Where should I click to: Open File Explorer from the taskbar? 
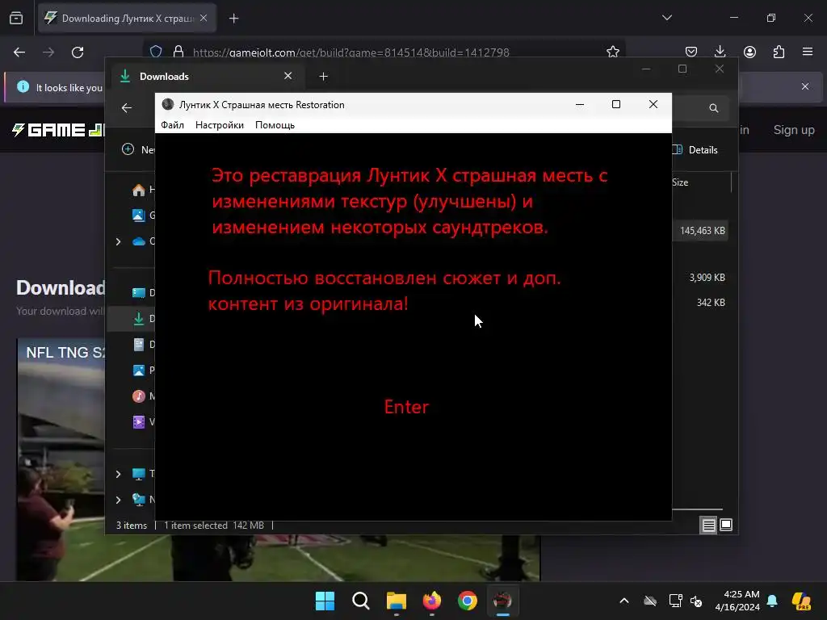click(396, 601)
